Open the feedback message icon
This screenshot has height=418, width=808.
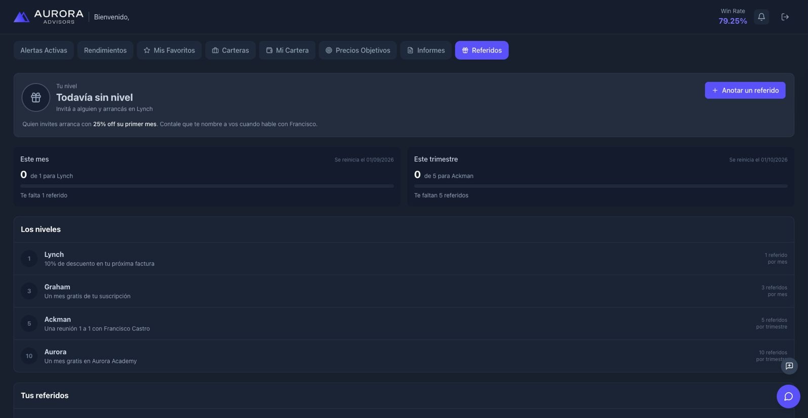[789, 366]
